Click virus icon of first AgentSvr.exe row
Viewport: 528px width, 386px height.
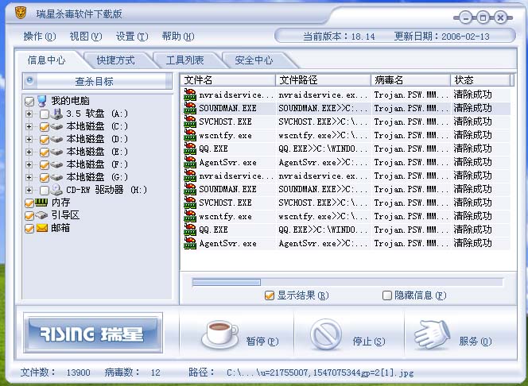pyautogui.click(x=190, y=162)
